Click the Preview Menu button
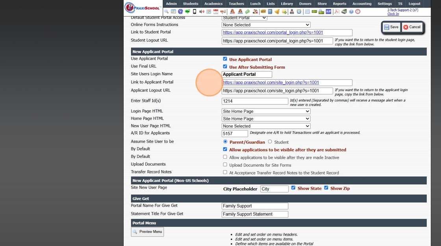 147,232
